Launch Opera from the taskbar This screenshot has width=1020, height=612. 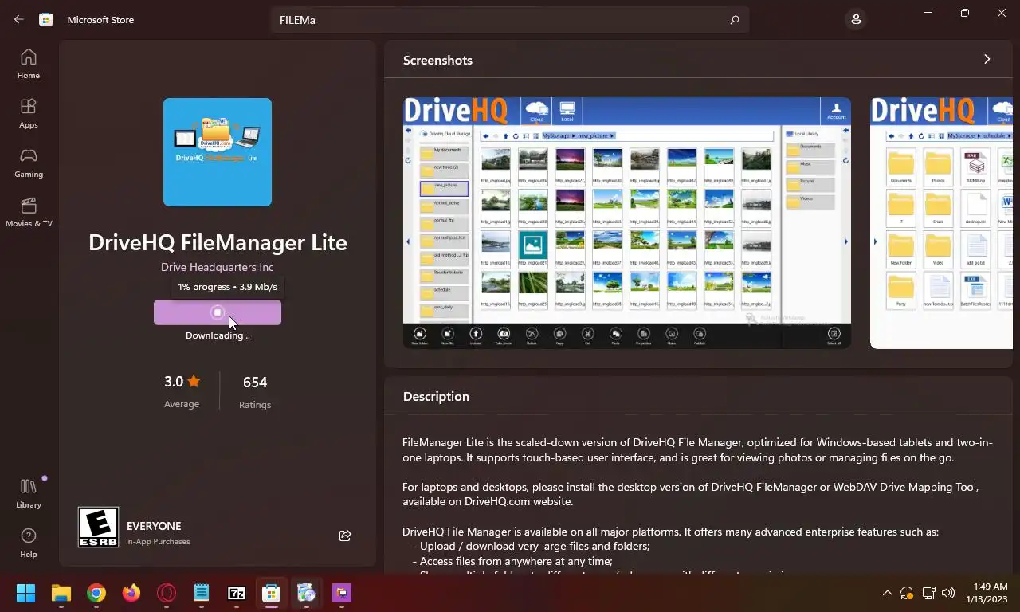[x=167, y=593]
